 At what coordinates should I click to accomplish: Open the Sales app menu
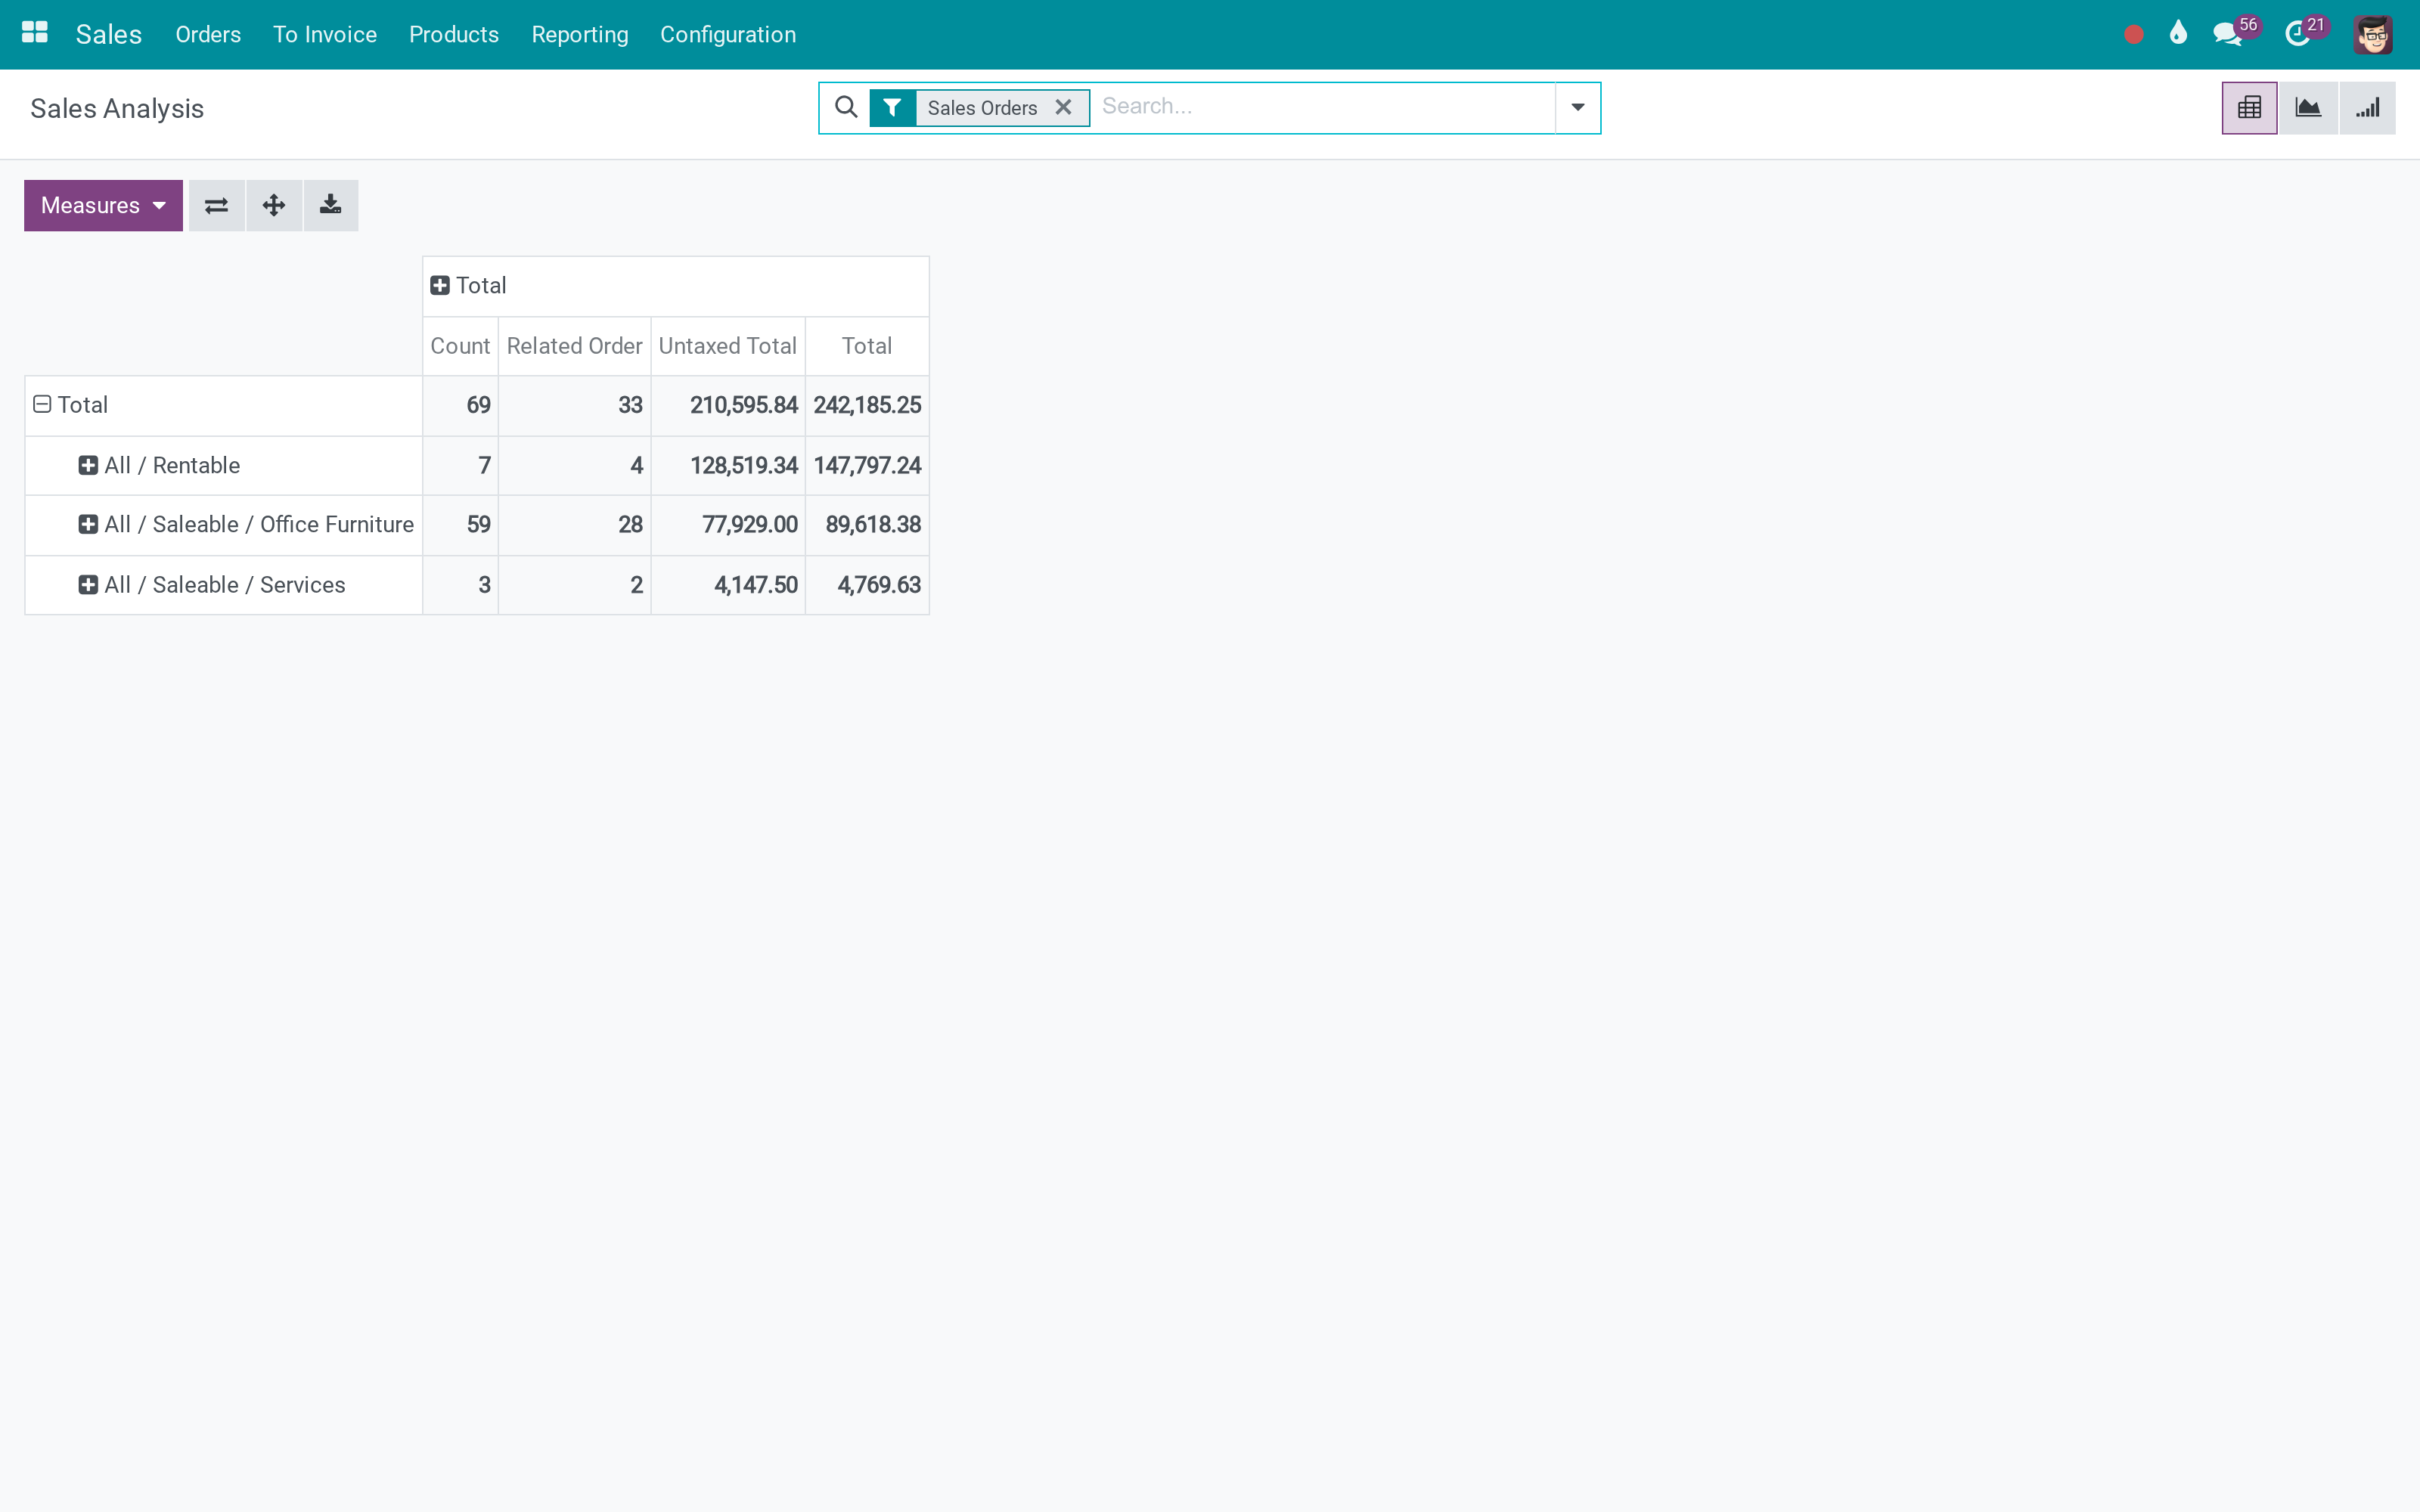coord(109,35)
